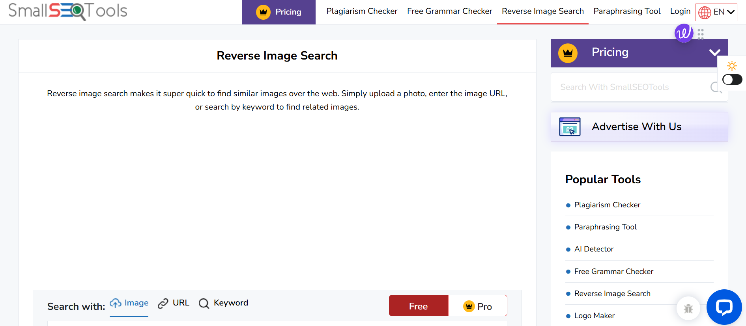Open Reverse Image Search in Popular Tools

click(x=612, y=294)
